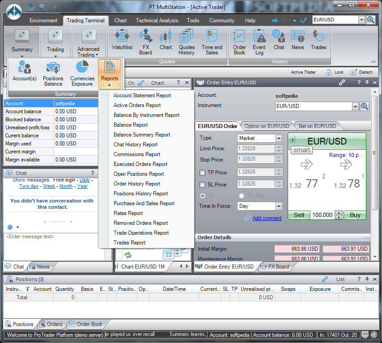Image resolution: width=382 pixels, height=343 pixels.
Task: Click the instrument lookup icon in Order Entry
Action: point(365,106)
